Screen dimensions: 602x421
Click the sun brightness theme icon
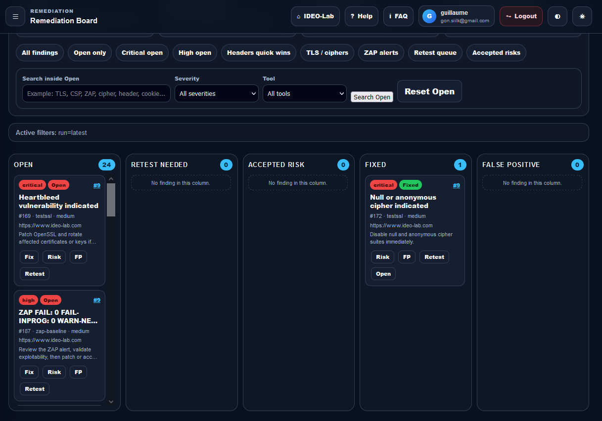point(582,16)
